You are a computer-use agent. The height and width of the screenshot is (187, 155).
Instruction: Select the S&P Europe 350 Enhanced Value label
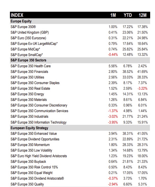[34, 133]
